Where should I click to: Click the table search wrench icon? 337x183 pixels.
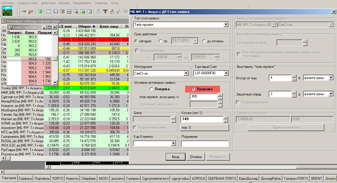tap(76, 11)
